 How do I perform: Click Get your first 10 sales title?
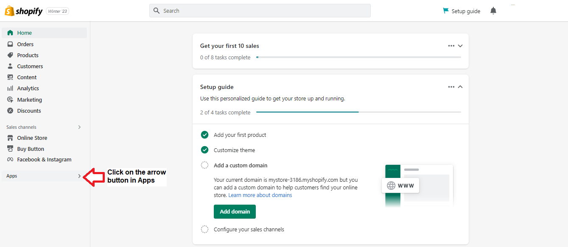229,46
